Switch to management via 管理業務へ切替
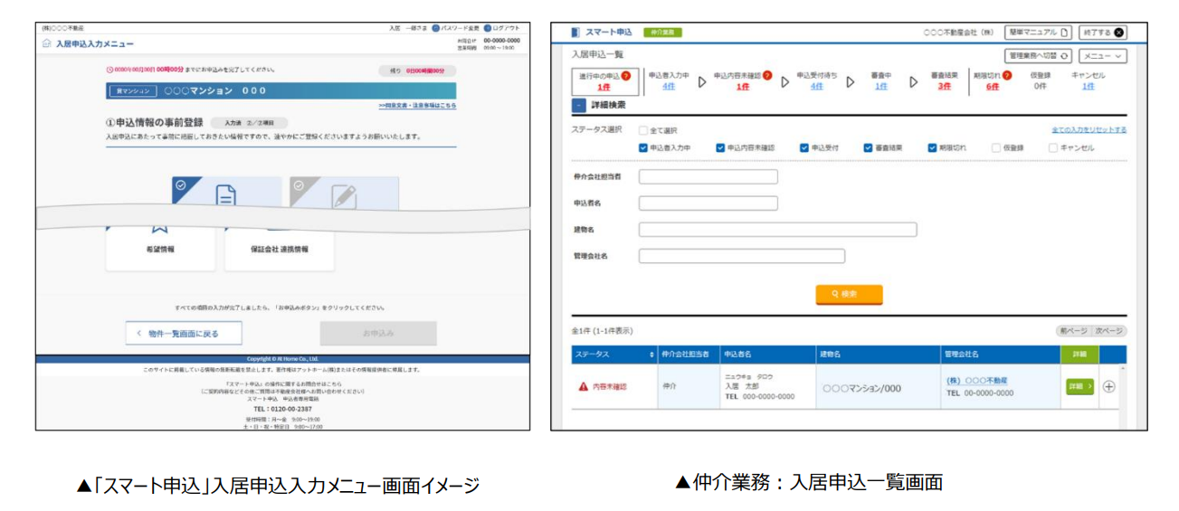The height and width of the screenshot is (511, 1179). (1040, 56)
